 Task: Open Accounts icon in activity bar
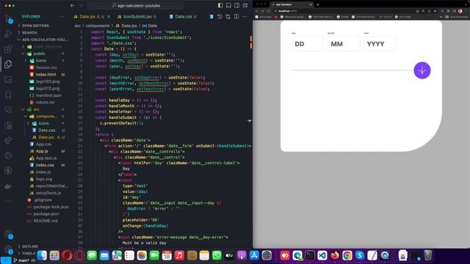(8, 235)
